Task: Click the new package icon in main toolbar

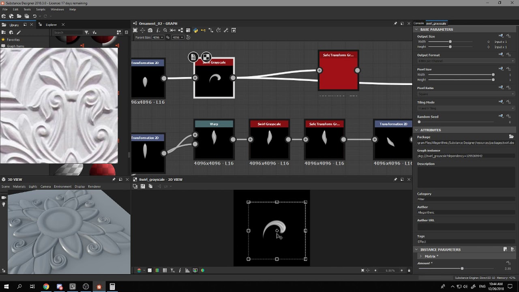Action: pos(4,16)
